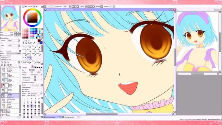
Task: Select the haare layer row
Action: point(10,80)
